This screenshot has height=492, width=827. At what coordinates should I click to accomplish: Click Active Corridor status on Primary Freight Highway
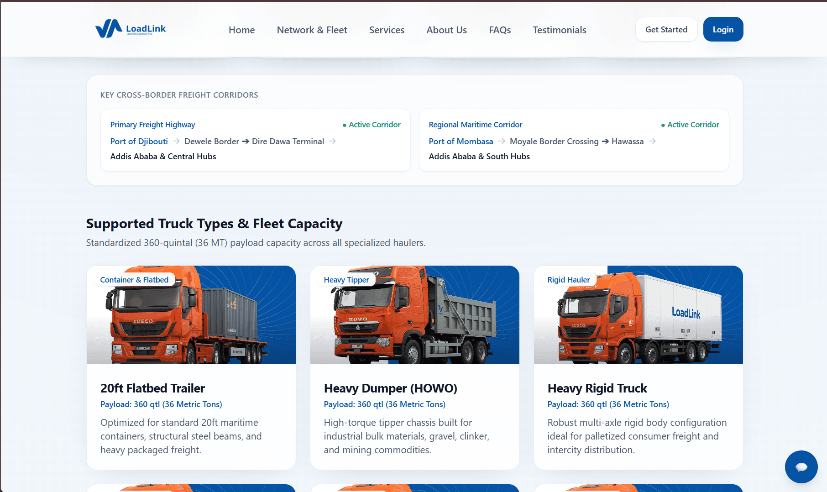tap(372, 125)
